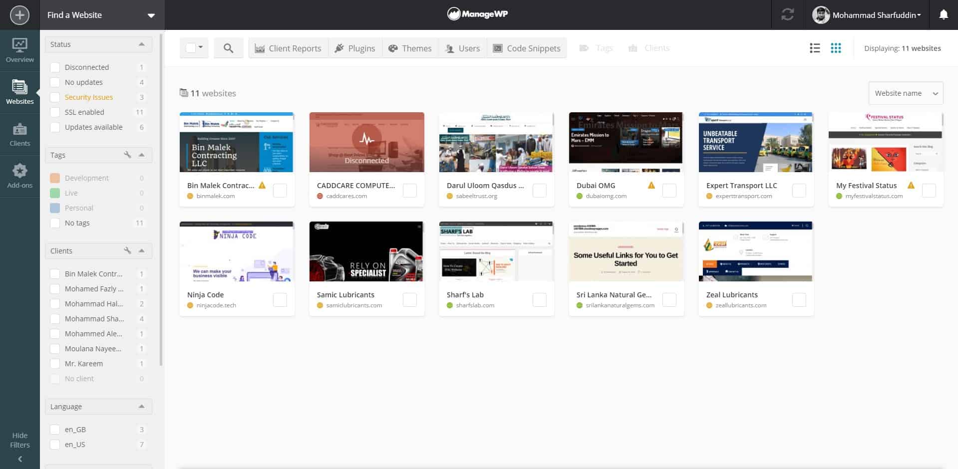
Task: Open the Find a Website dropdown
Action: 102,15
